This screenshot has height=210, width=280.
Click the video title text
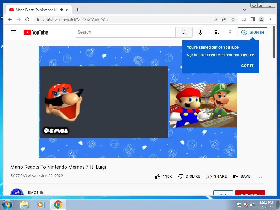(x=58, y=167)
